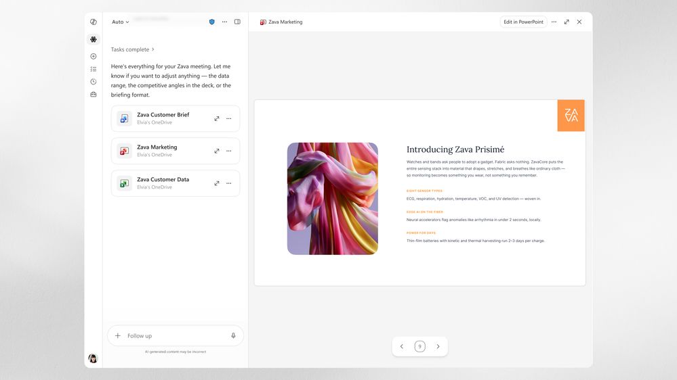
Task: Click the plus attach icon in Follow up box
Action: [x=117, y=335]
